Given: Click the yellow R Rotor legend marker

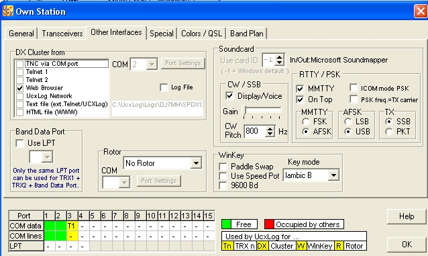Looking at the screenshot, I should (339, 246).
